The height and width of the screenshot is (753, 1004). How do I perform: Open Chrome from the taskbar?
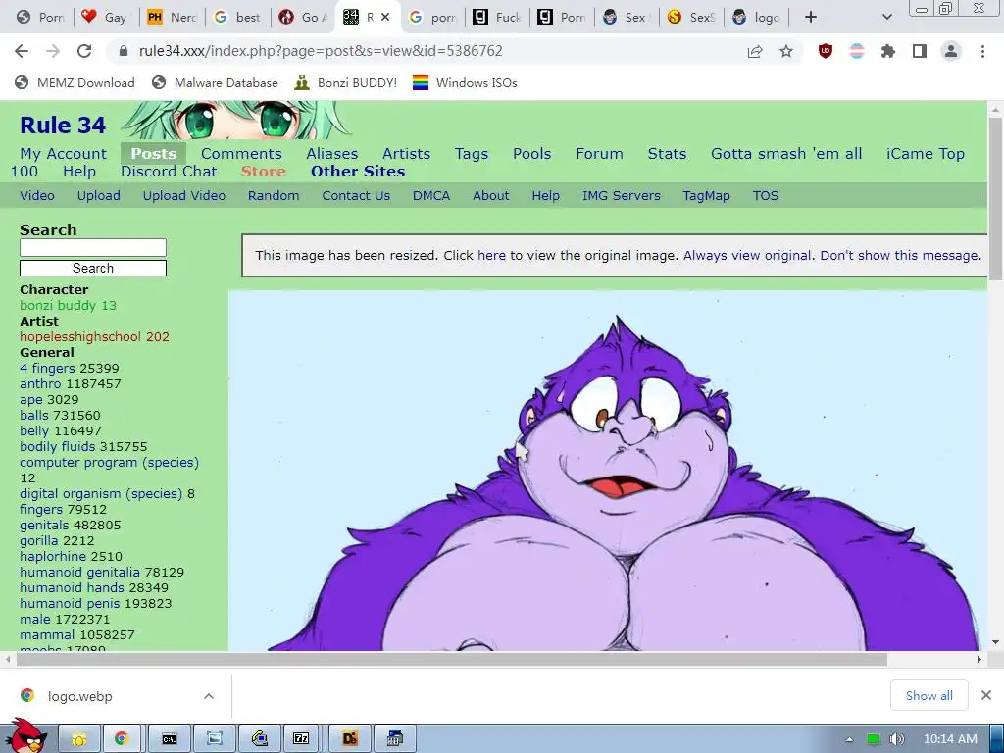point(121,739)
